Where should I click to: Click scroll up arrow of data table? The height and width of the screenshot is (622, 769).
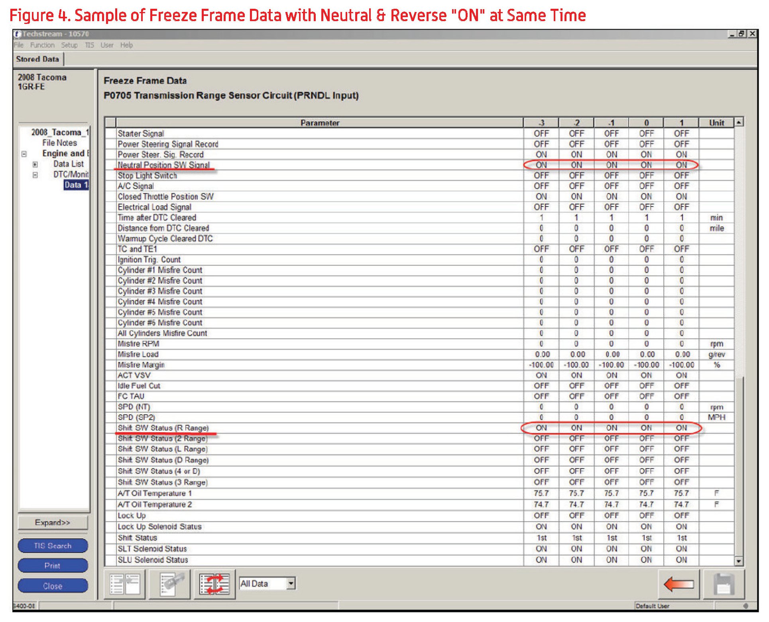[739, 122]
